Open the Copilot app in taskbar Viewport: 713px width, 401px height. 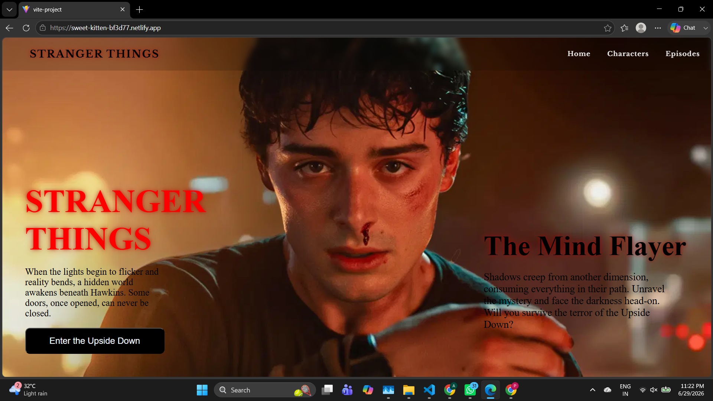[368, 390]
